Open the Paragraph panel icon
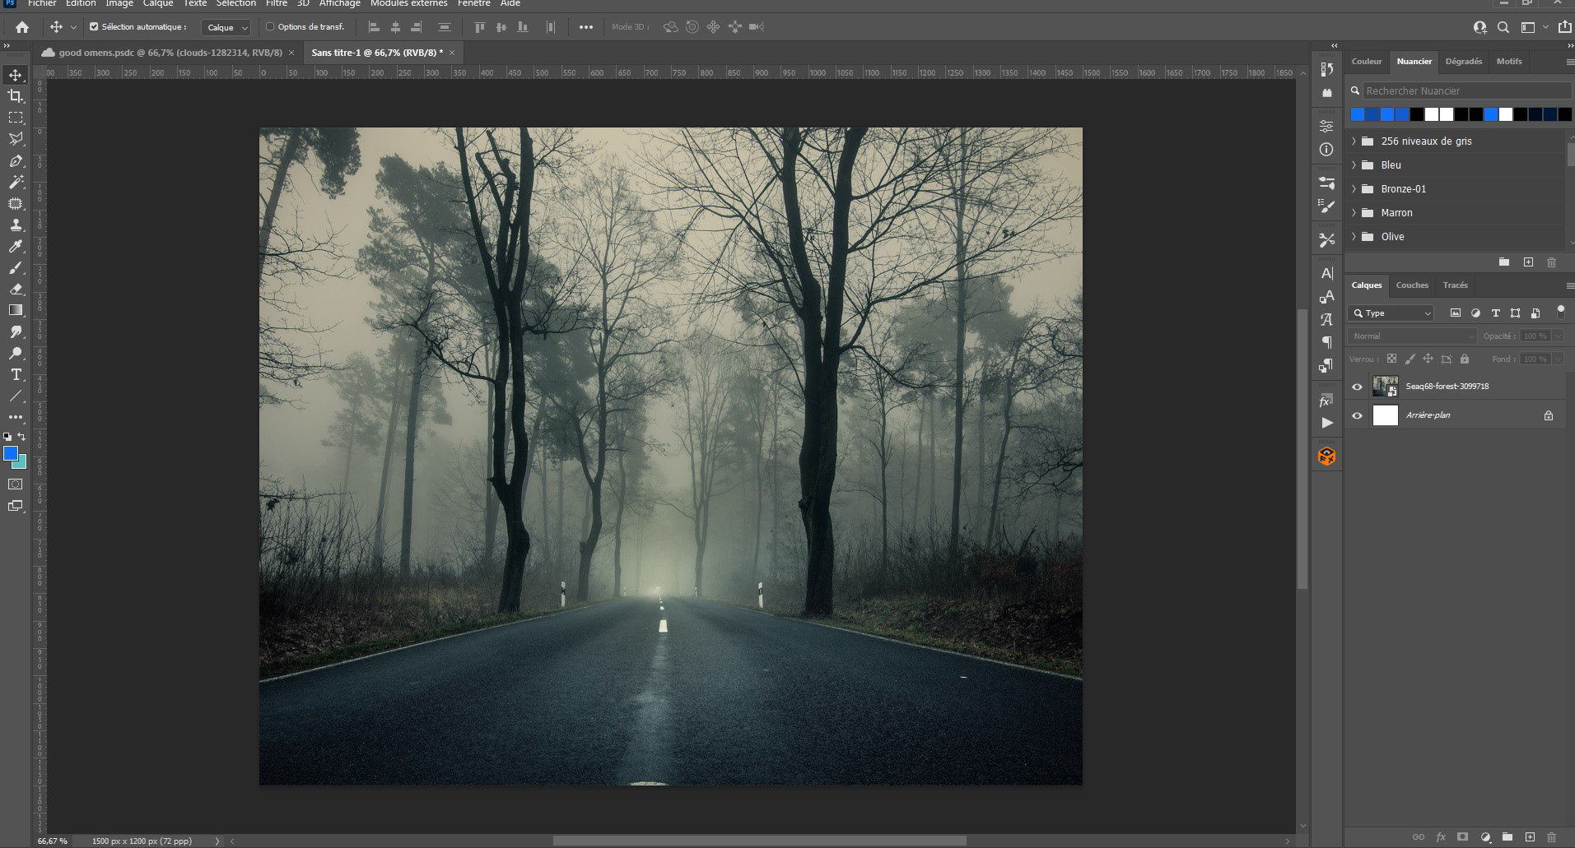Viewport: 1575px width, 848px height. (1326, 342)
